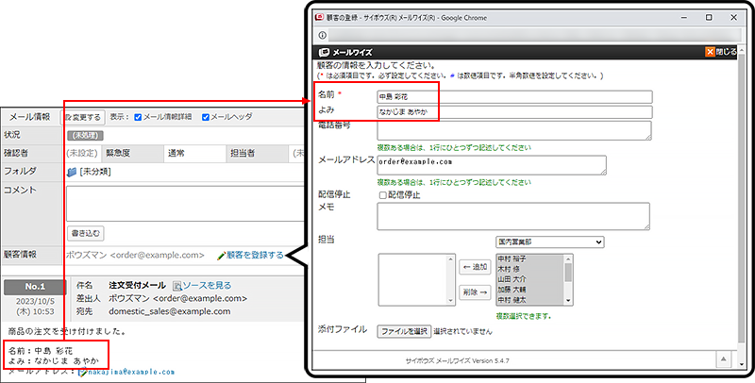Image resolution: width=755 pixels, height=383 pixels.
Task: Click the Mailwise logo icon in header
Action: pos(324,53)
